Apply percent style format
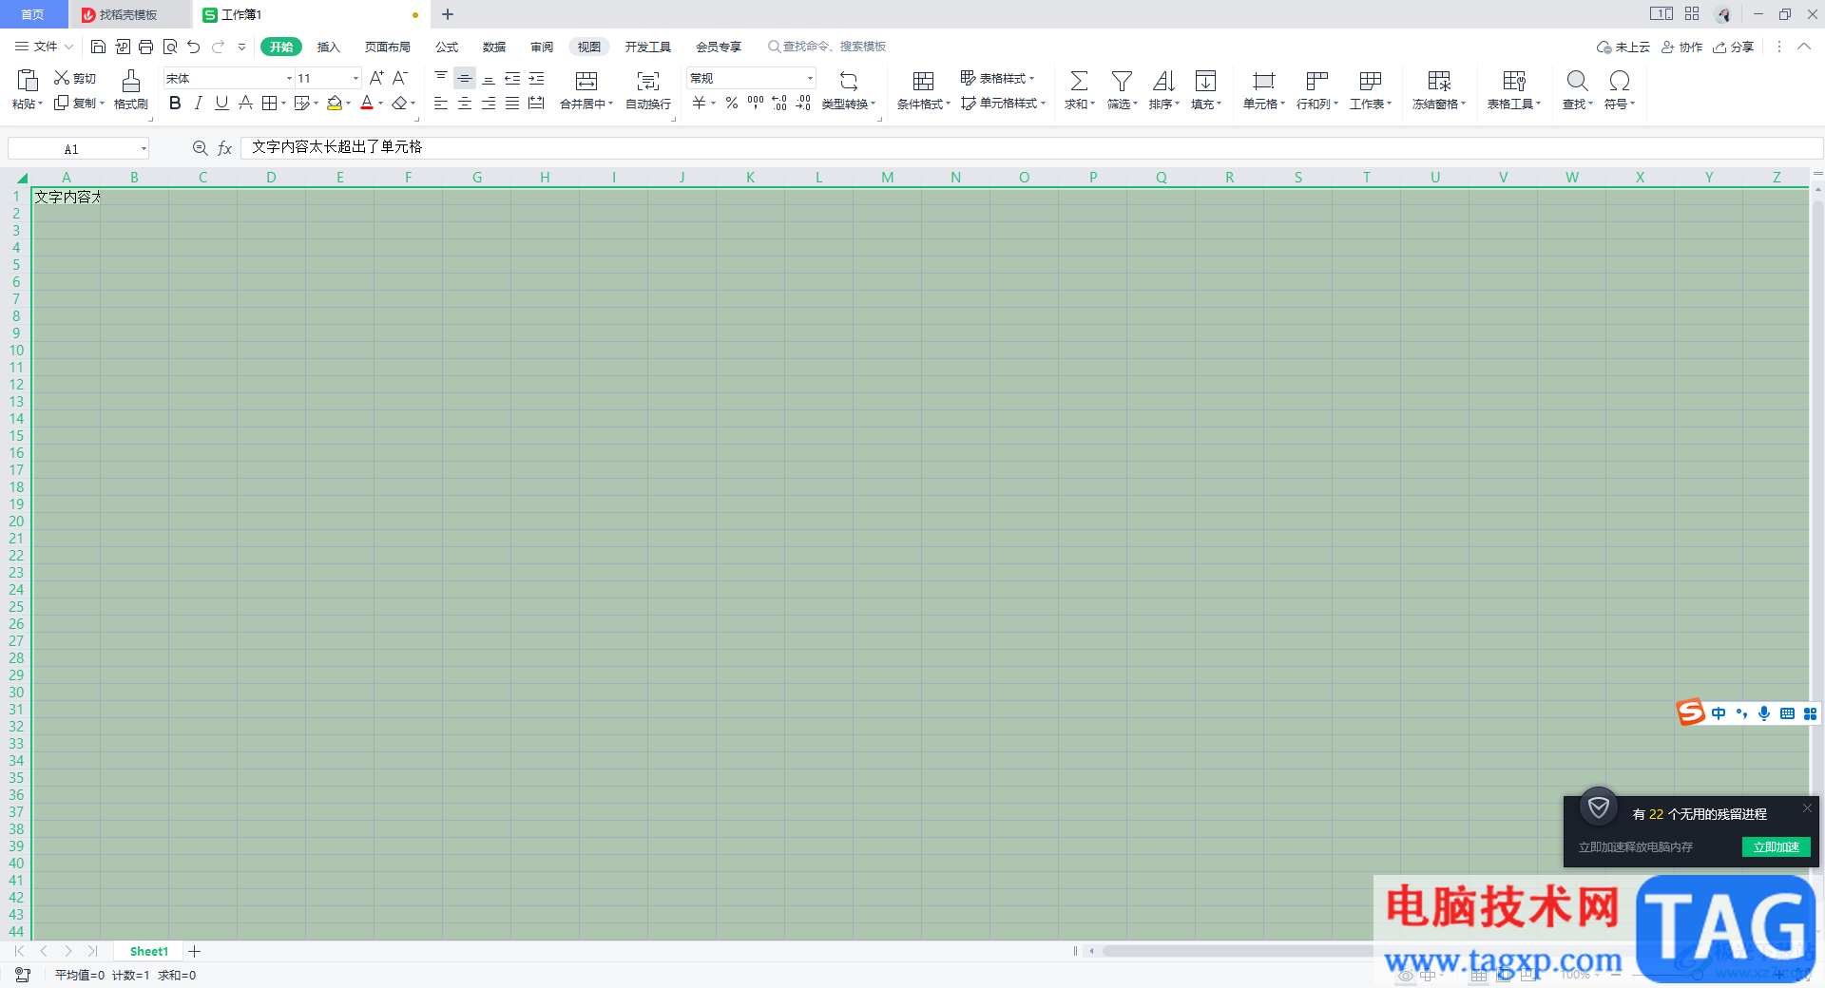Screen dimensions: 1825x988 (732, 103)
